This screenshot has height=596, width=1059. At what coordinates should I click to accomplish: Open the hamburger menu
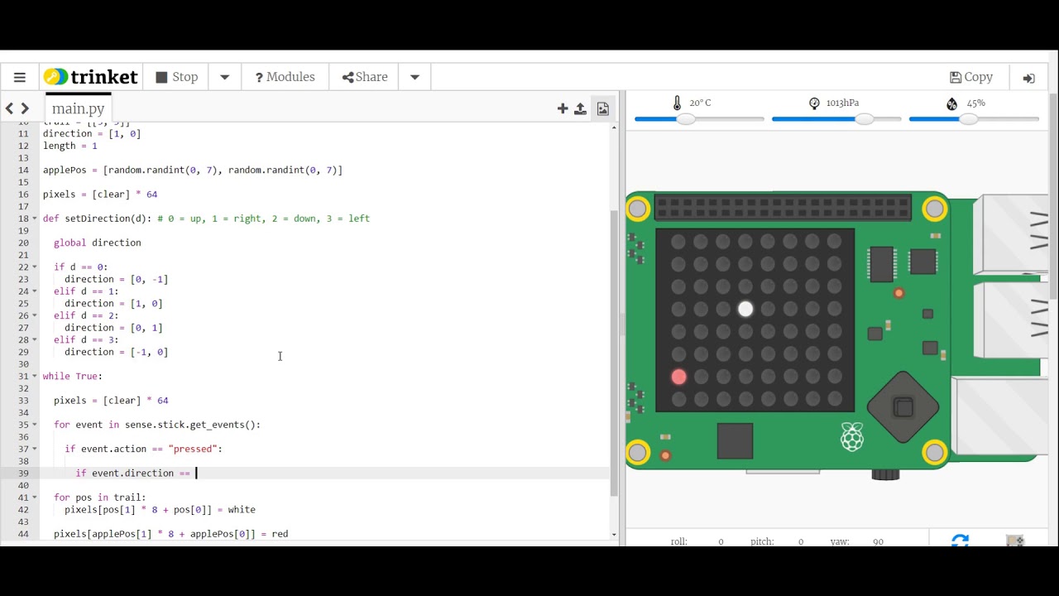tap(20, 77)
